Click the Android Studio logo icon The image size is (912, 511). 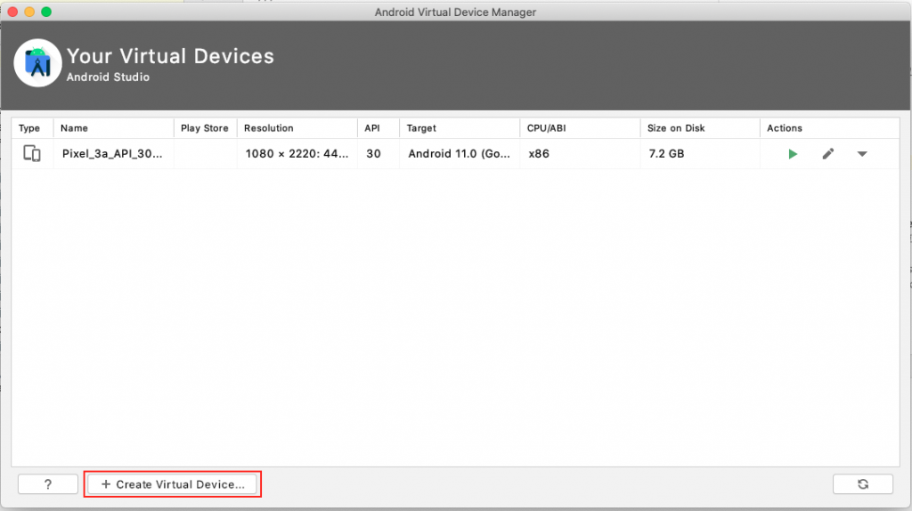click(37, 63)
